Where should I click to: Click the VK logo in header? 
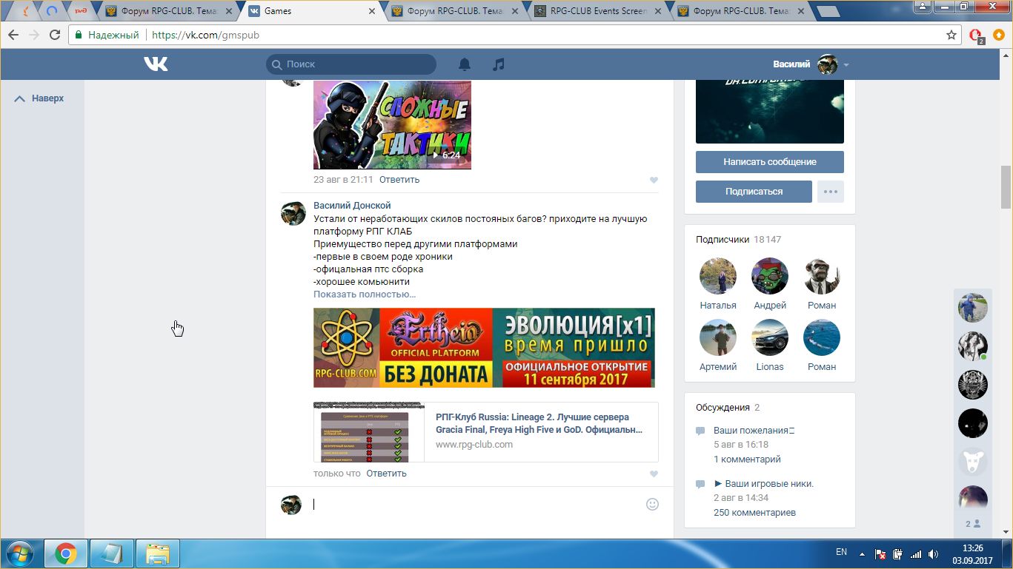coord(156,64)
